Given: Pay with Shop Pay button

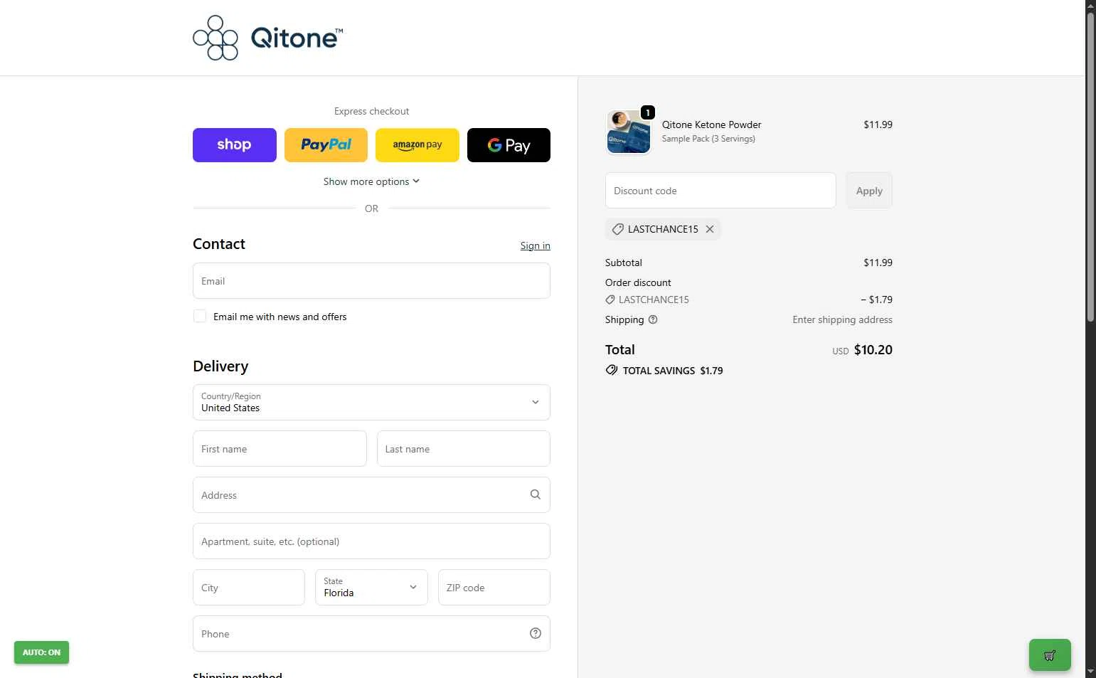Looking at the screenshot, I should pos(235,145).
